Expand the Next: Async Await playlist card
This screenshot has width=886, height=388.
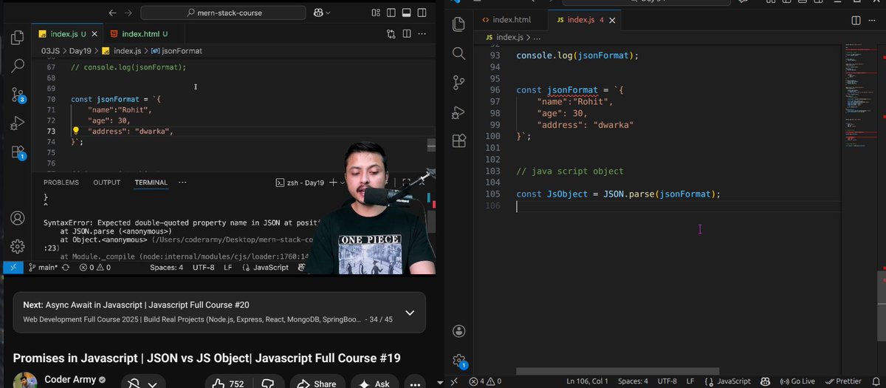(x=410, y=313)
